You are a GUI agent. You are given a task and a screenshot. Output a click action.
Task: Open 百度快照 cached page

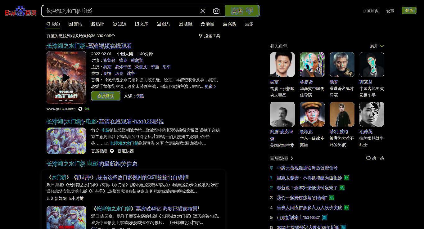126,151
